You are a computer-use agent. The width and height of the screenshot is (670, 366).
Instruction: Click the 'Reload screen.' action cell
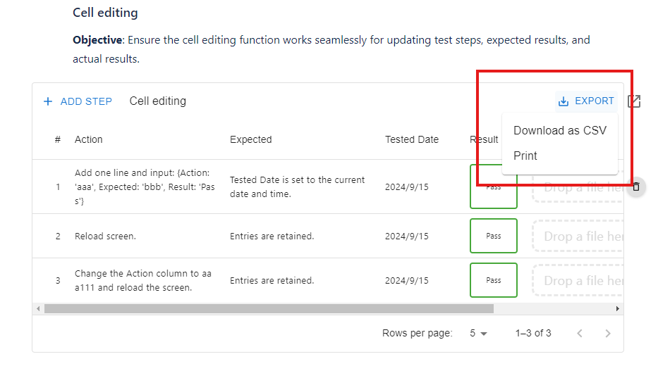[105, 236]
